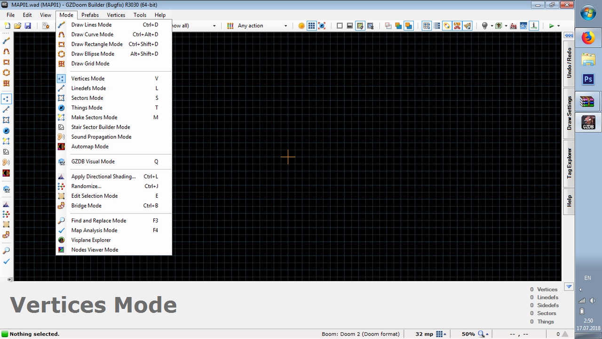Click GZDB Visual Mode icon in left toolbar
The height and width of the screenshot is (339, 602).
click(7, 189)
